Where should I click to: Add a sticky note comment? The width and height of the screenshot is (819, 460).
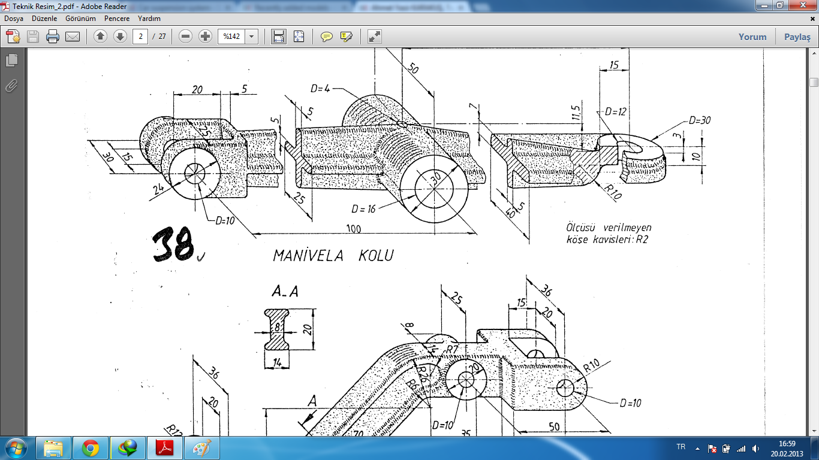pos(326,37)
